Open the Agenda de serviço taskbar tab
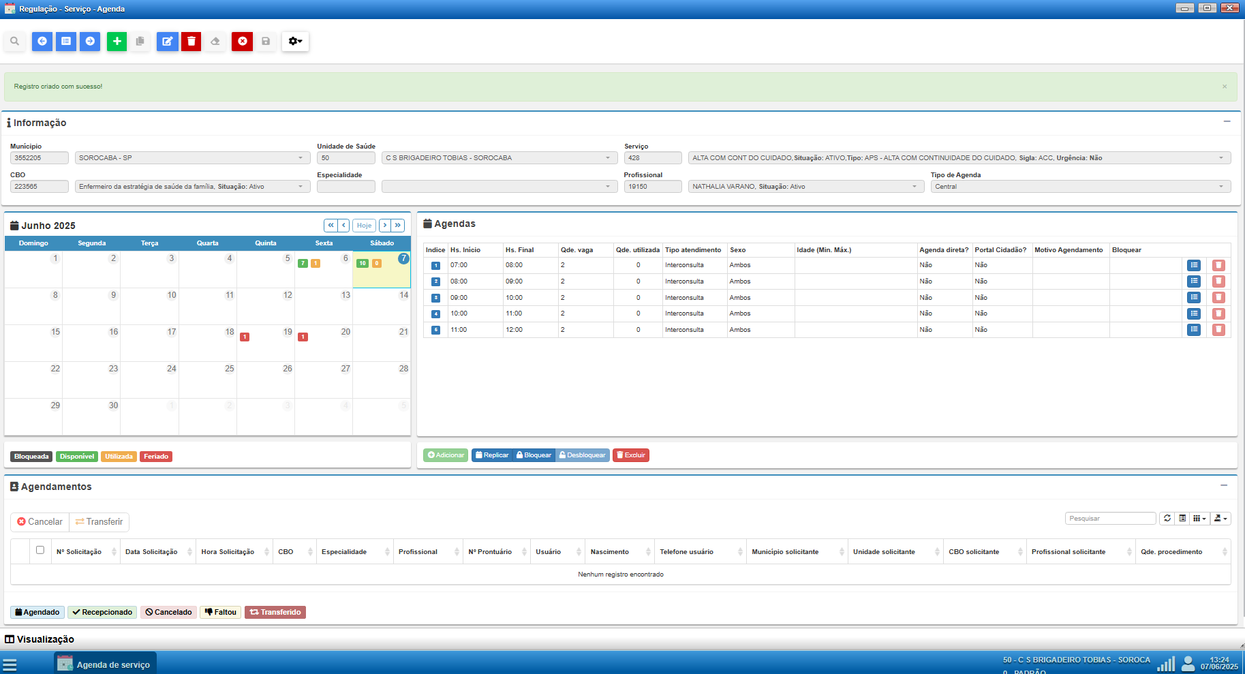The height and width of the screenshot is (674, 1245). pos(106,664)
